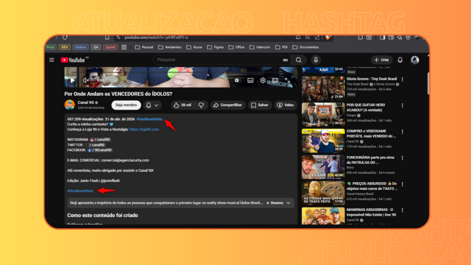Open the subscription notification bell dropdown
This screenshot has height=265, width=471.
152,105
